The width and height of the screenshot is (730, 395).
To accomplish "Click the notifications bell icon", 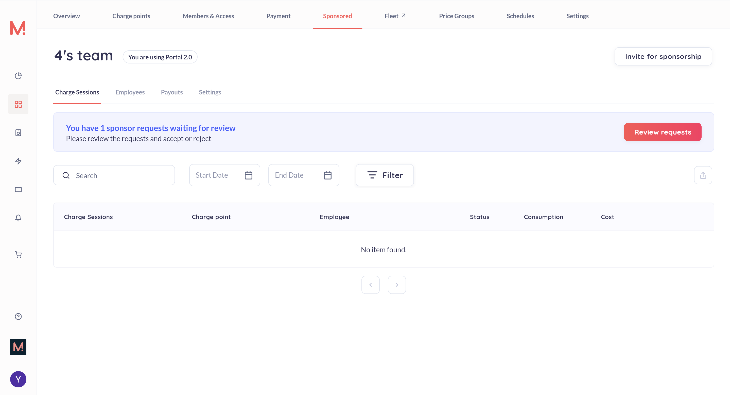I will tap(18, 218).
